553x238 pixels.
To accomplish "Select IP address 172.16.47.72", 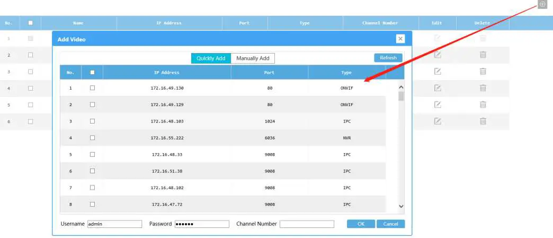I will [x=167, y=204].
